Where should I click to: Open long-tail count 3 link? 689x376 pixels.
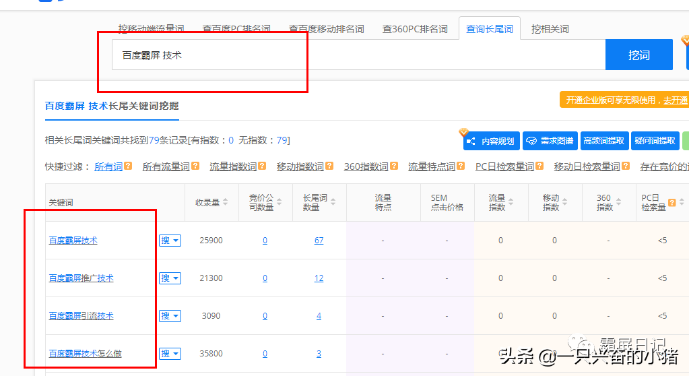pyautogui.click(x=319, y=354)
